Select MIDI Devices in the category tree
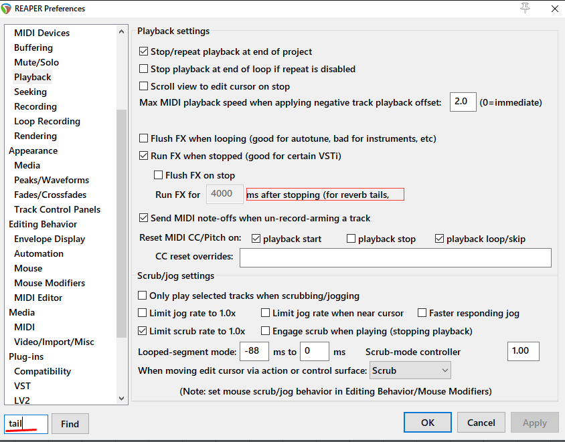 click(x=42, y=33)
